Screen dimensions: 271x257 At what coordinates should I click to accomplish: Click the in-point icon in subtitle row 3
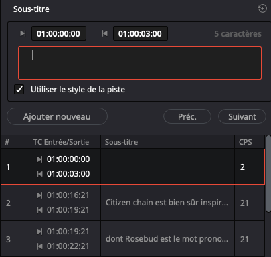[x=39, y=232]
